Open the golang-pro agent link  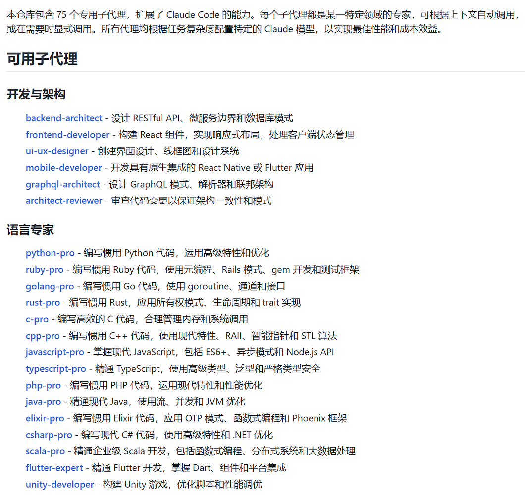(50, 286)
